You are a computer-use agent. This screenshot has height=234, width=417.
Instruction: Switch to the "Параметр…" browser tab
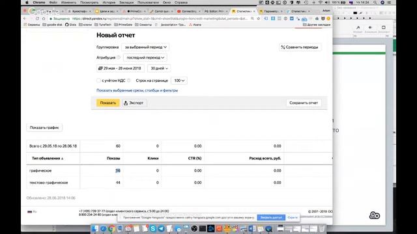click(x=270, y=12)
